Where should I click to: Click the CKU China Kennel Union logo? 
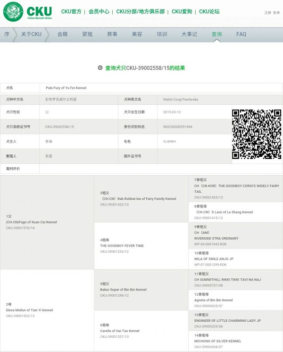point(27,12)
